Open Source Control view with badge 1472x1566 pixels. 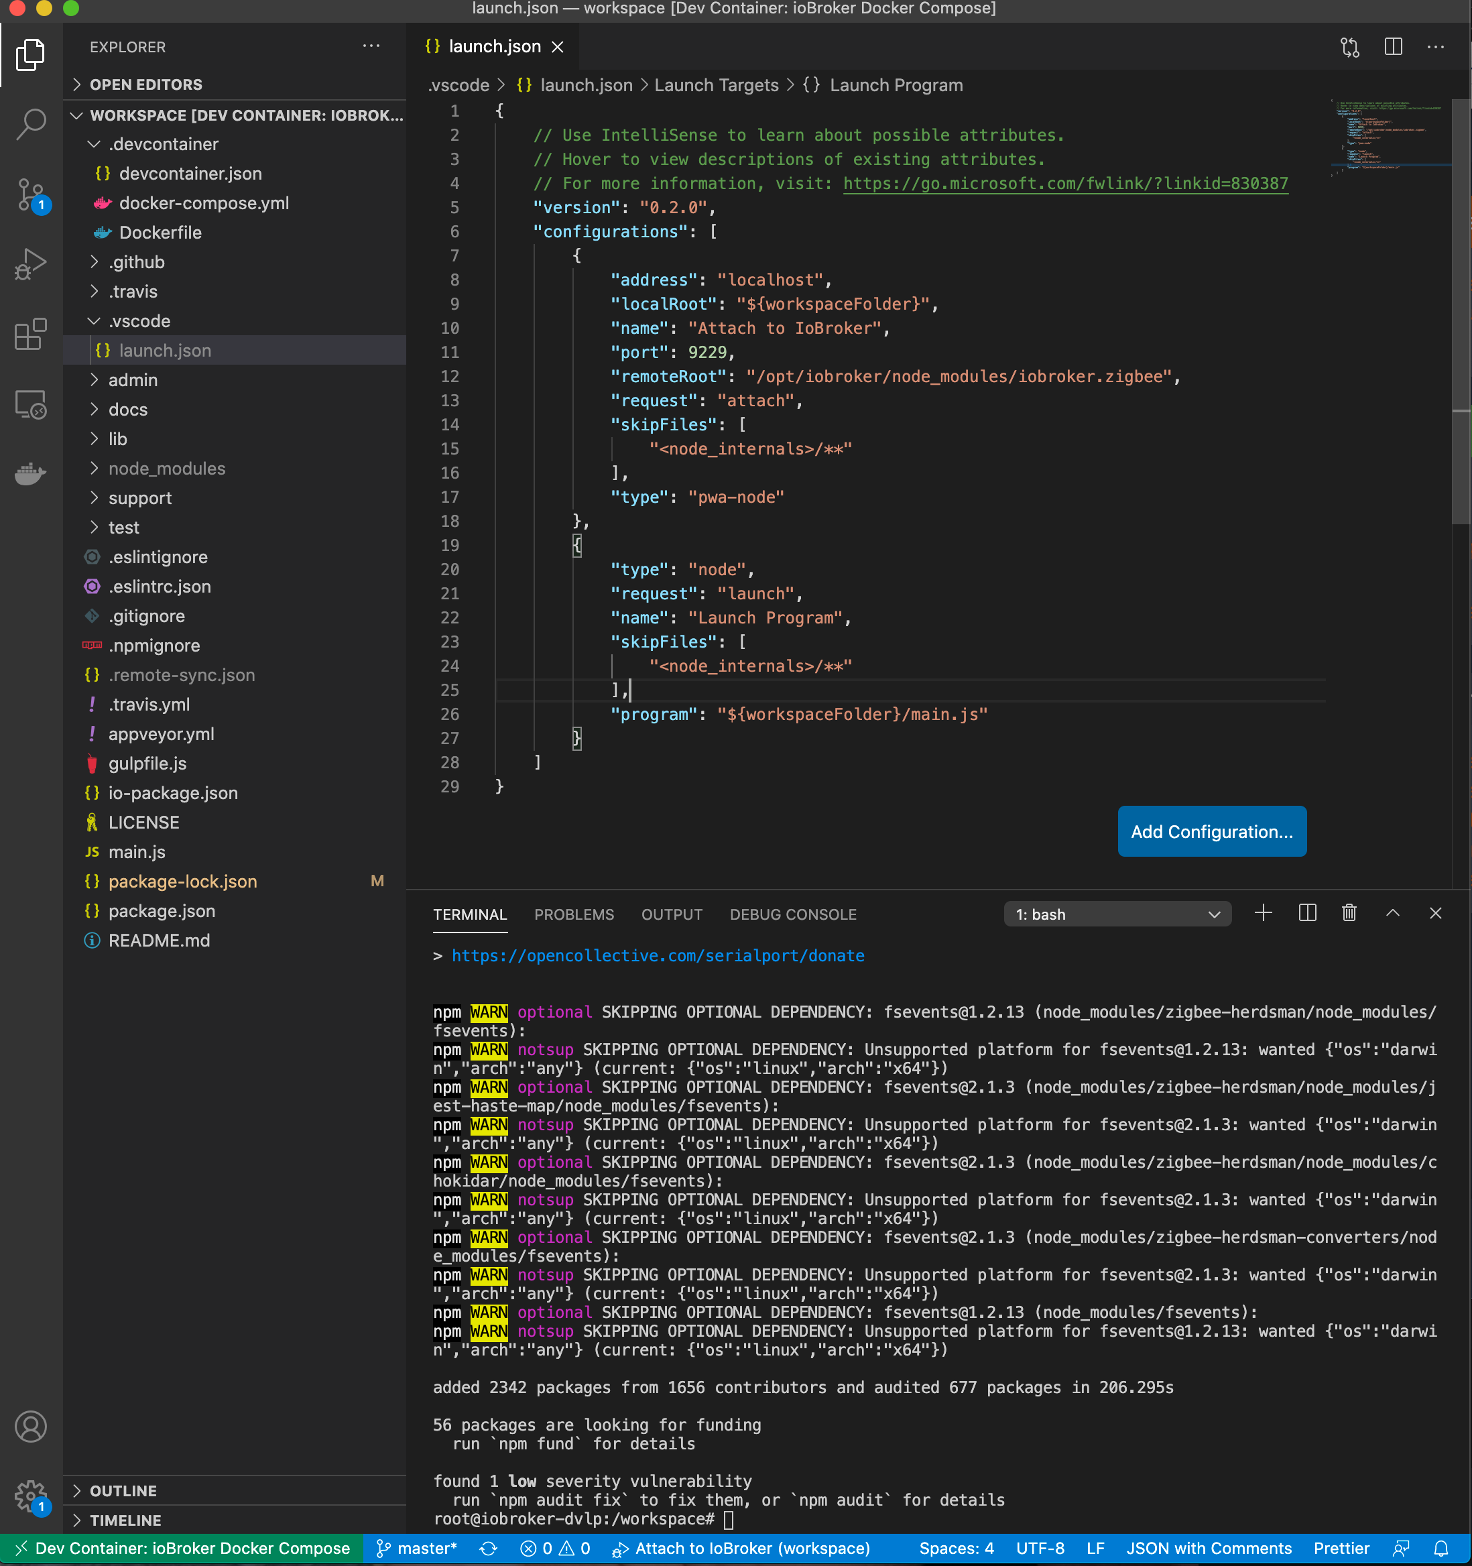pyautogui.click(x=31, y=194)
